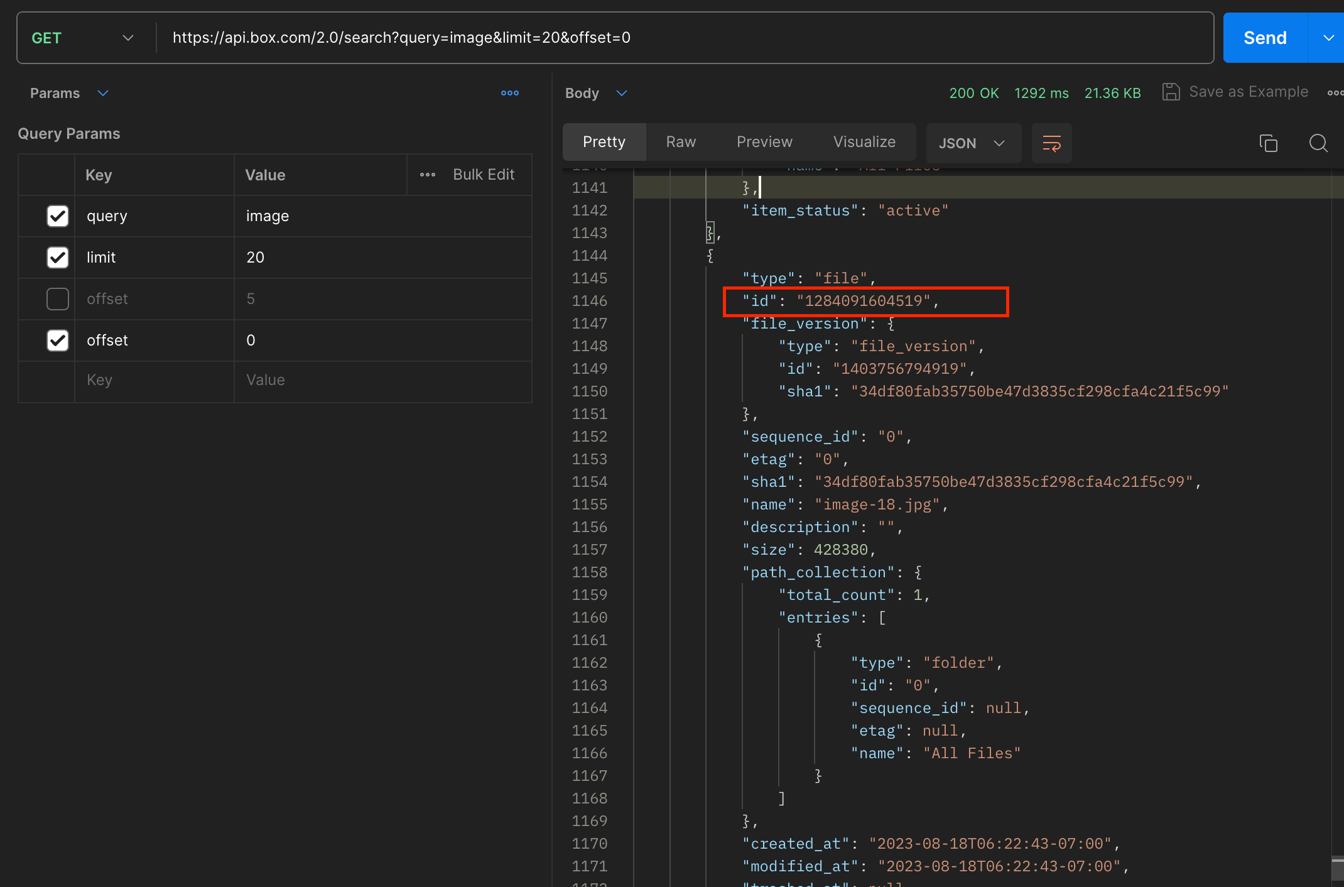Viewport: 1344px width, 887px height.
Task: Open the JSON format dropdown
Action: (x=973, y=143)
